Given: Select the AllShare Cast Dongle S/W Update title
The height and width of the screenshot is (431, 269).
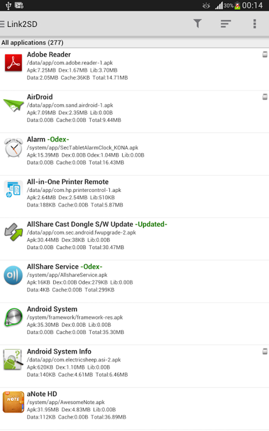Looking at the screenshot, I should point(80,224).
